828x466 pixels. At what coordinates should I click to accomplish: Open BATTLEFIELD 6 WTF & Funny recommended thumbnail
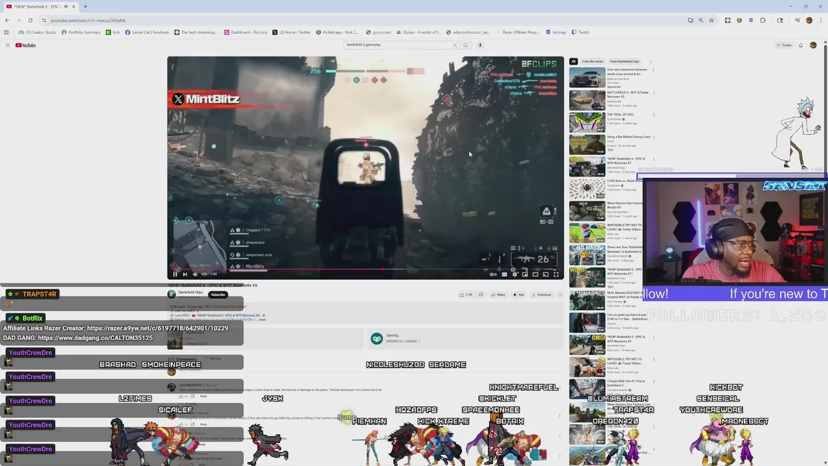coord(587,100)
